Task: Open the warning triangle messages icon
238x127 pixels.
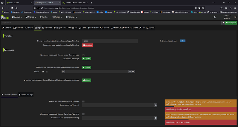Action: click(x=215, y=17)
